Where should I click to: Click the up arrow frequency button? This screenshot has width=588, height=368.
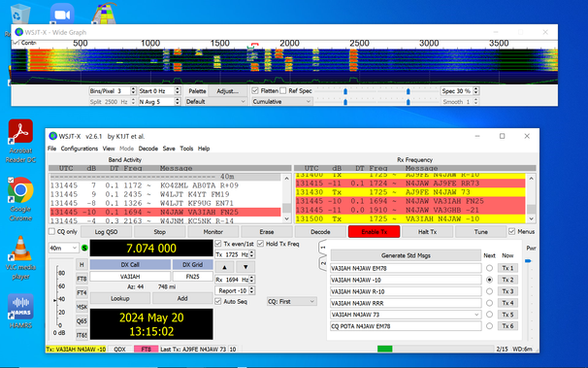(x=225, y=267)
